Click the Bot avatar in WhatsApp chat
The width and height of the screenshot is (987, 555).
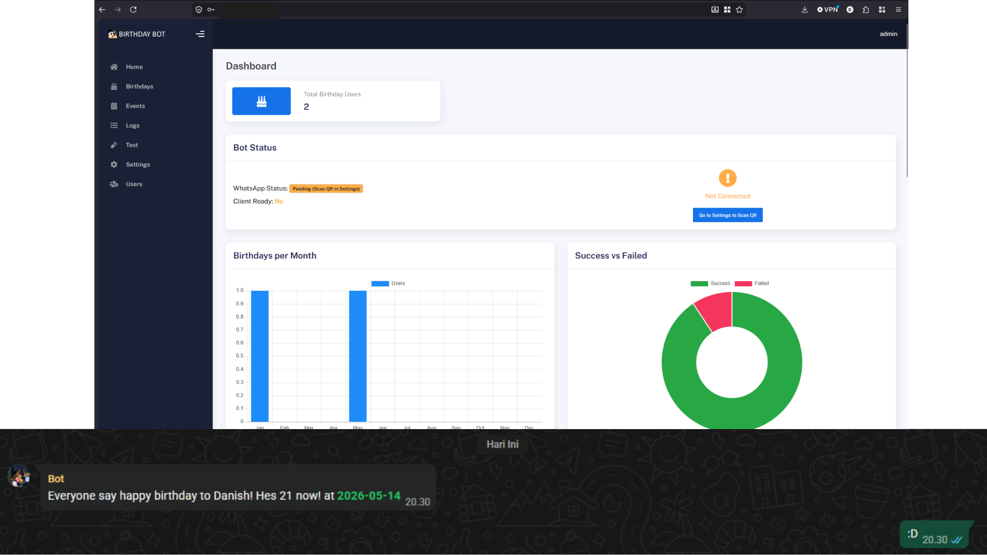[20, 476]
